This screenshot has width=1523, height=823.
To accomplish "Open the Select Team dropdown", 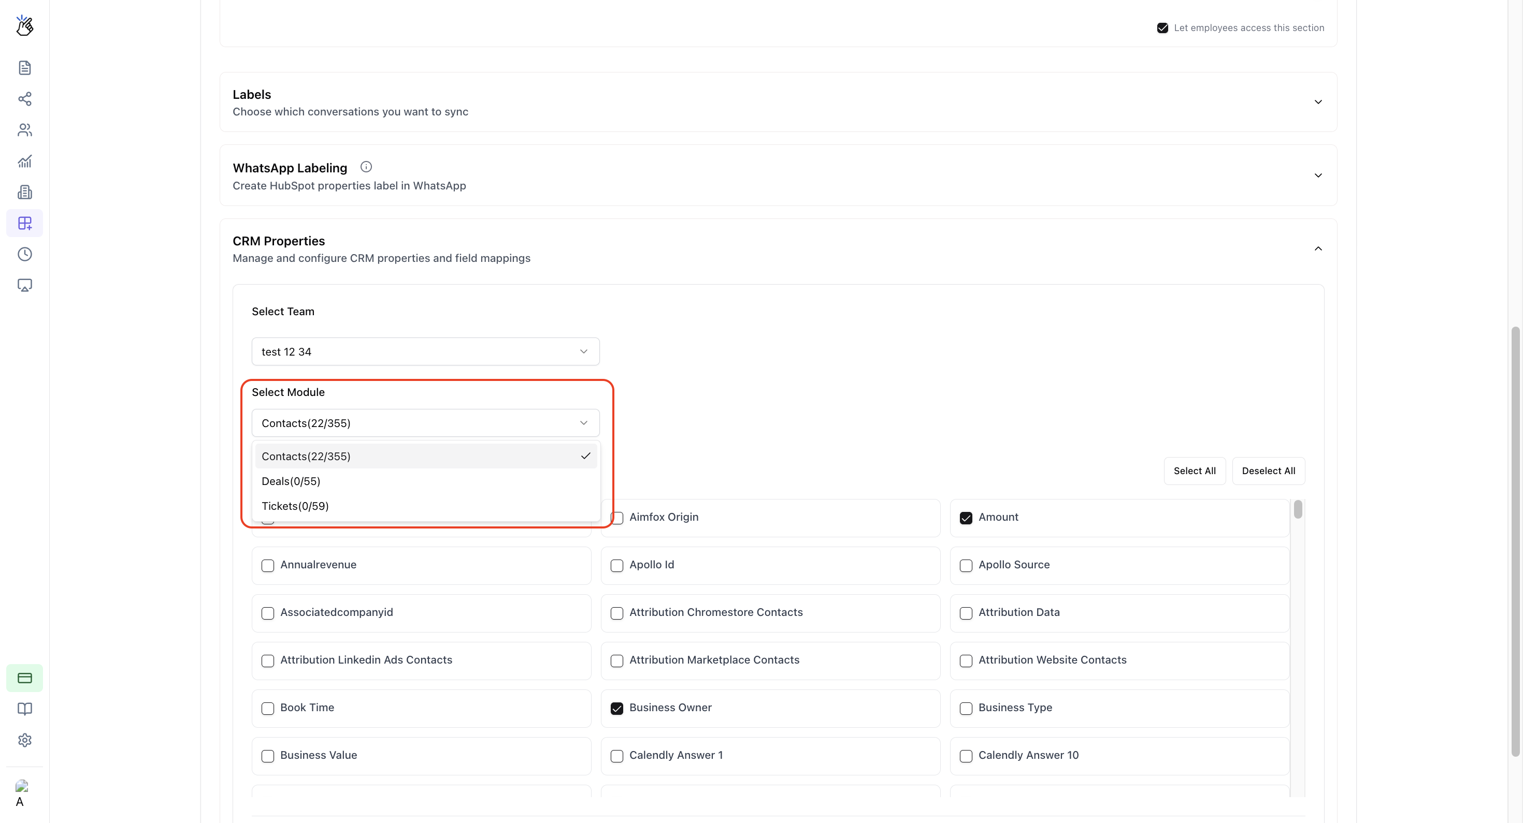I will [x=425, y=351].
